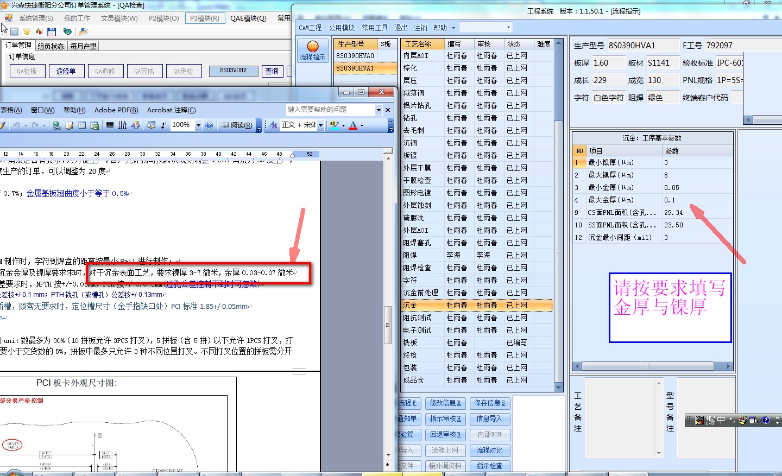782x476 pixels.
Task: Open QAE模块(Q) menu in order system
Action: [248, 18]
